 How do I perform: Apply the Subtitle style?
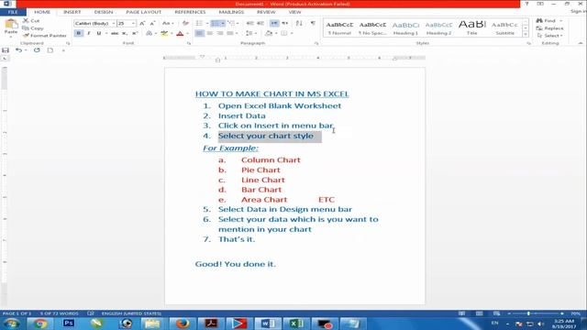click(x=504, y=28)
